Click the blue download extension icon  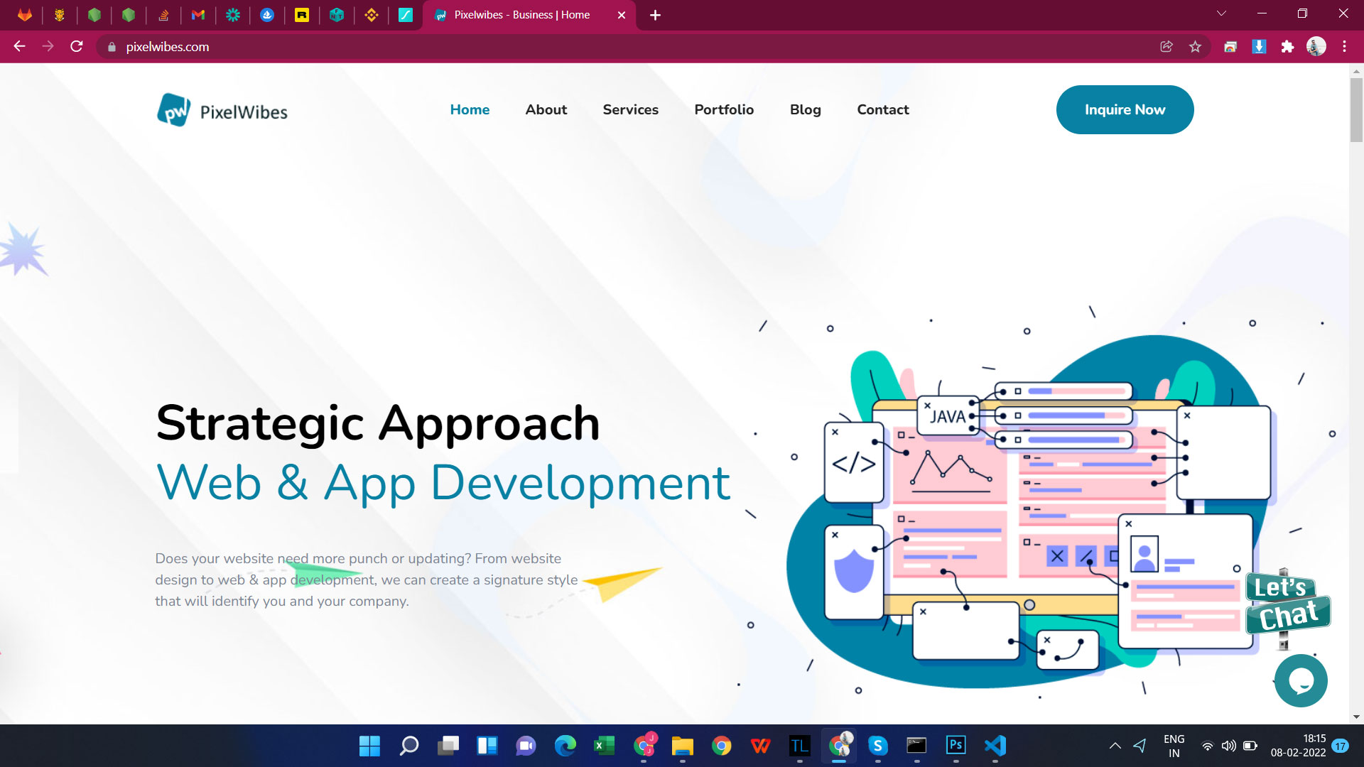[x=1259, y=47]
